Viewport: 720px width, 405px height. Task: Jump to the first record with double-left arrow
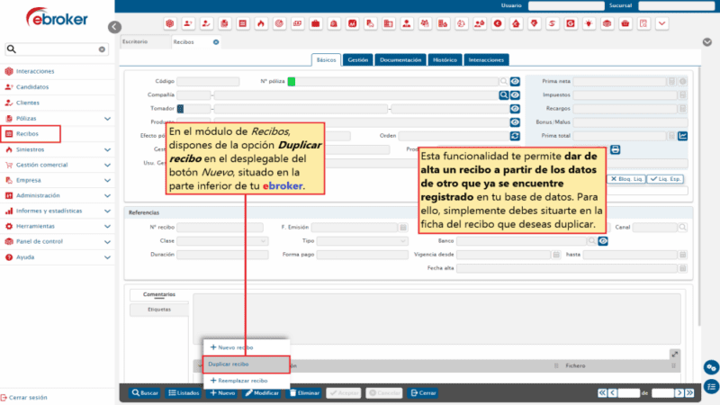pyautogui.click(x=602, y=393)
